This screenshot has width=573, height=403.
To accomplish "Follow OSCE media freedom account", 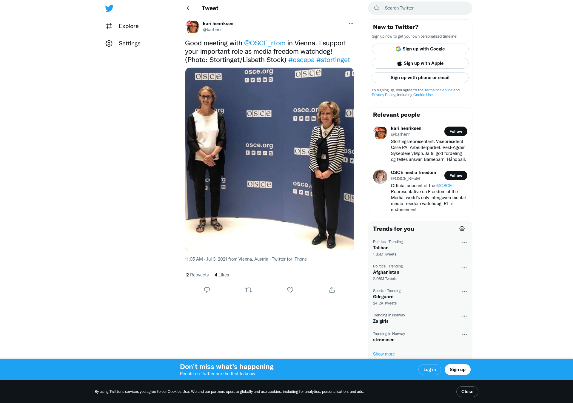I will (x=456, y=176).
